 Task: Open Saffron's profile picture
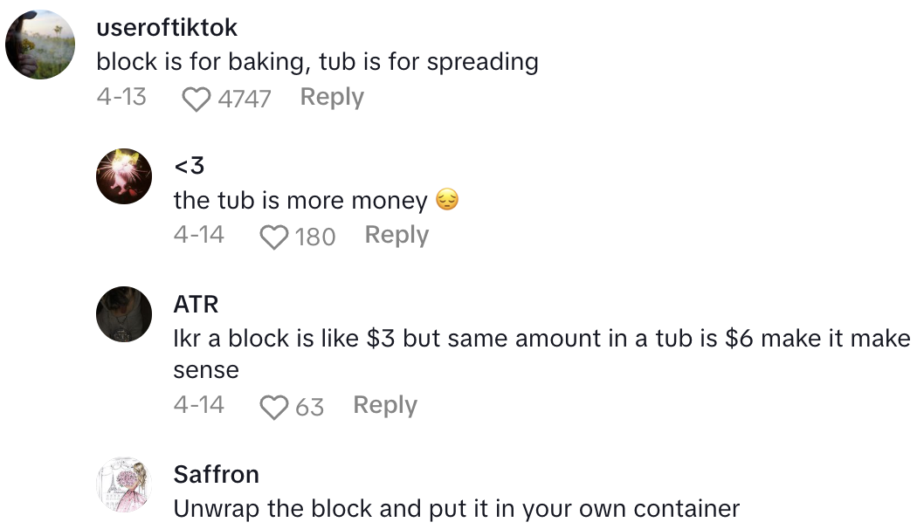(124, 484)
